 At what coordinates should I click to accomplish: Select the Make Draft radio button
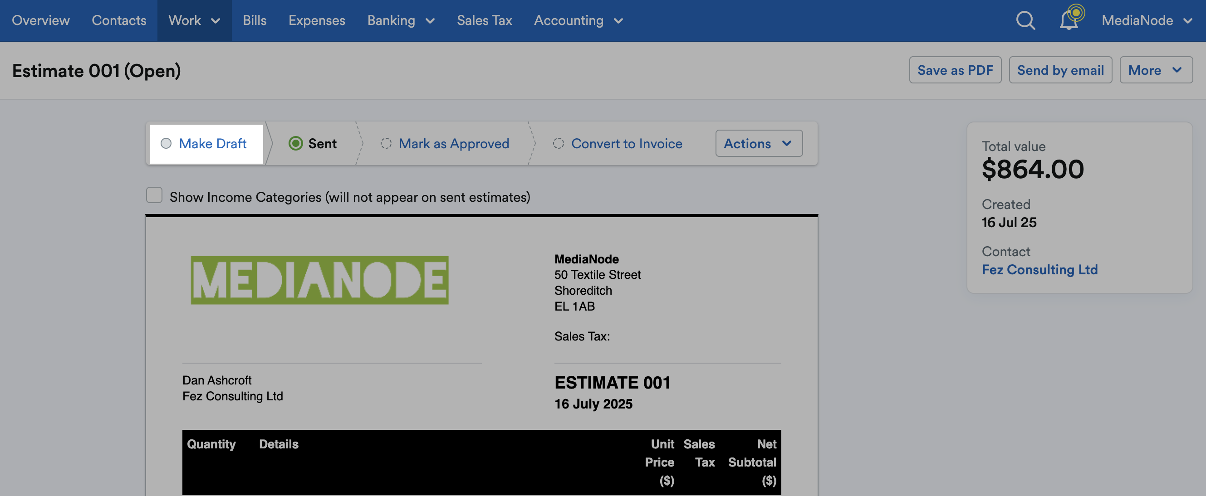(166, 143)
